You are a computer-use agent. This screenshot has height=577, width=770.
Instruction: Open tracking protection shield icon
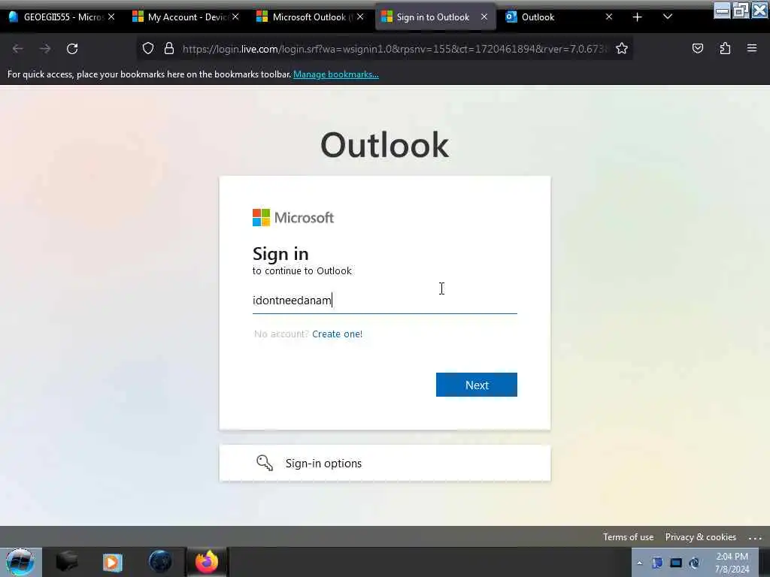pos(148,49)
